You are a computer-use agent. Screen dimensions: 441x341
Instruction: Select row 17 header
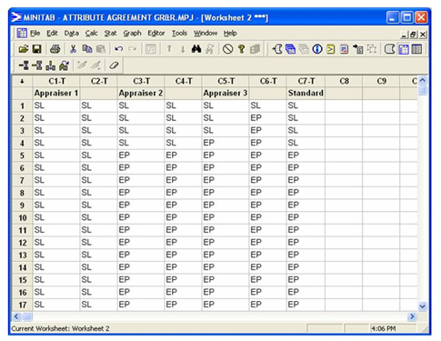(x=22, y=305)
